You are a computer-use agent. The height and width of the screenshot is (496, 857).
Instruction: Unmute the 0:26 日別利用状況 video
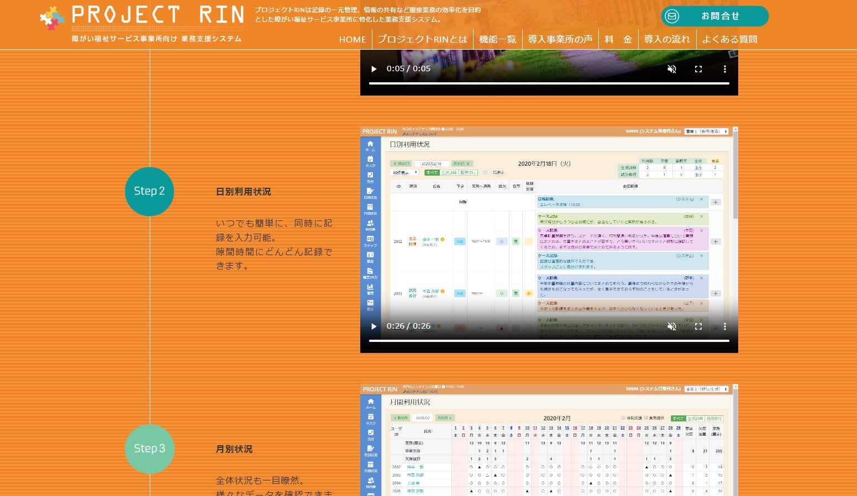(672, 326)
